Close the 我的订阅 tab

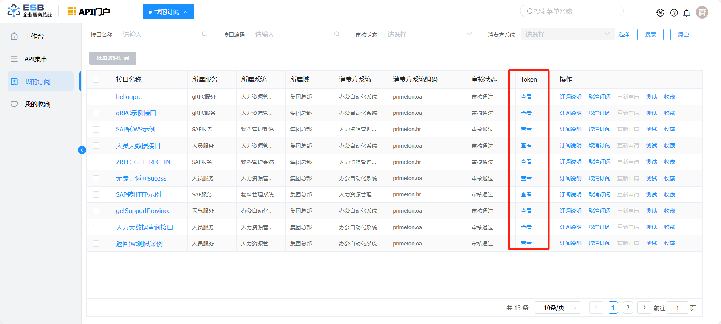pos(186,12)
